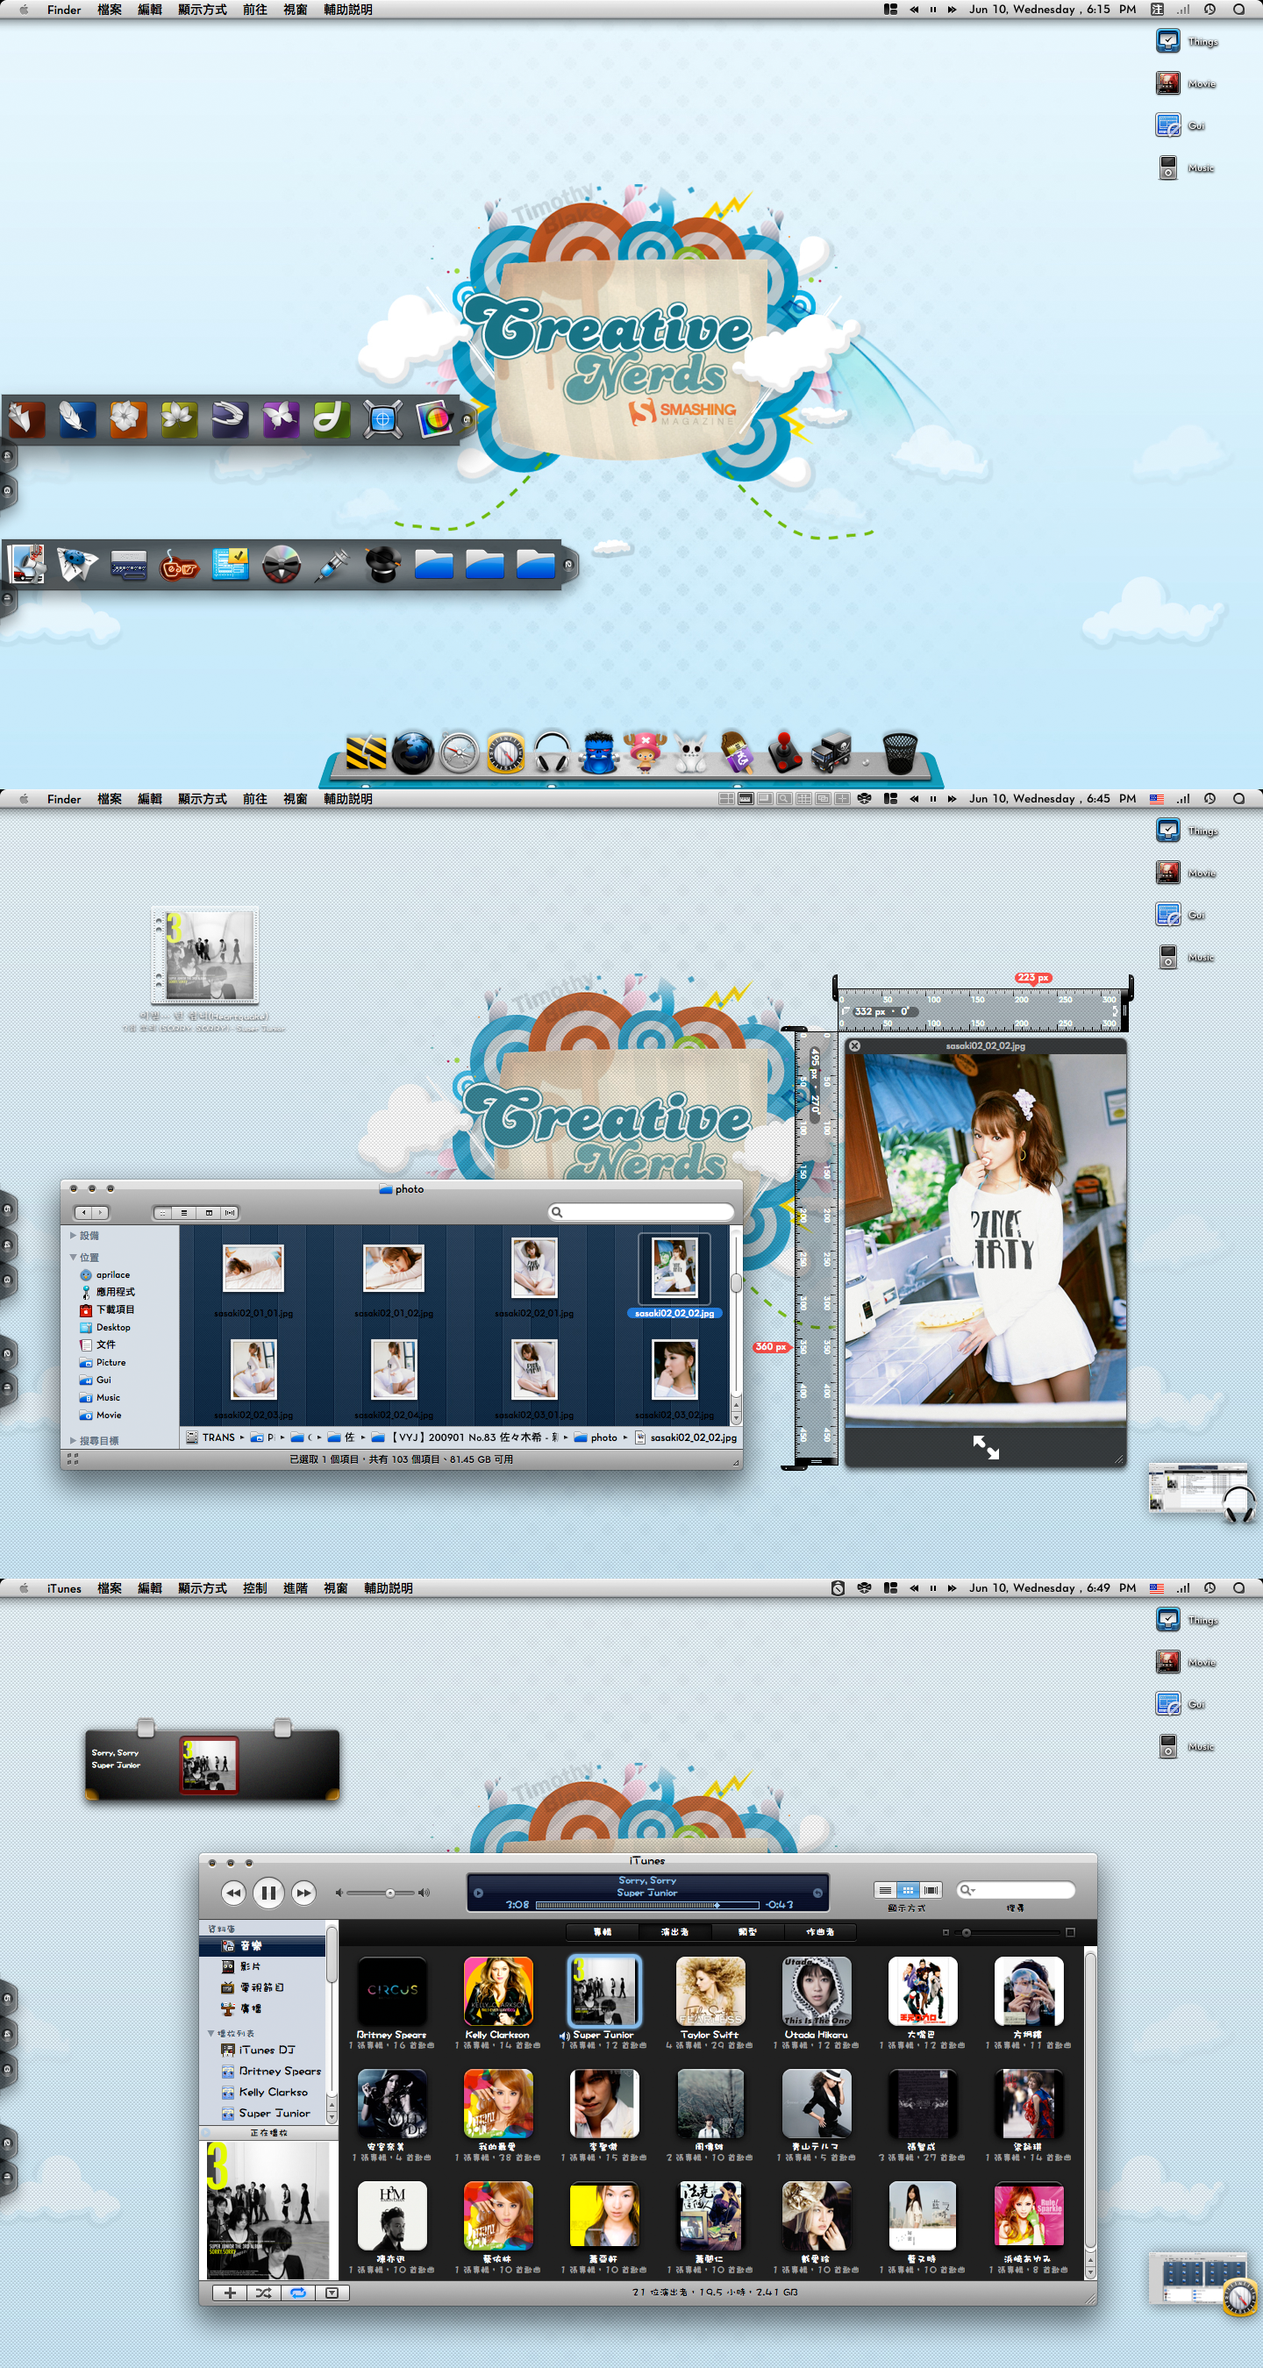
Task: Switch iTunes to Cover Flow view
Action: tap(931, 1890)
